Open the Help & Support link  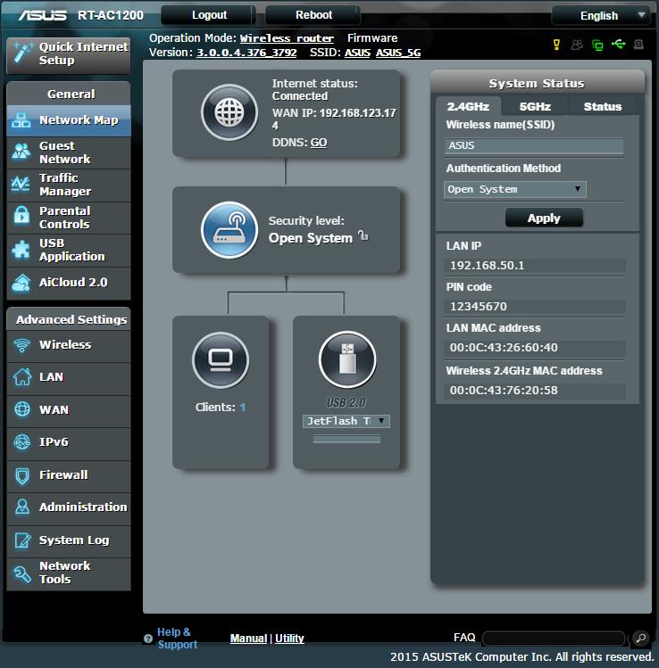177,639
